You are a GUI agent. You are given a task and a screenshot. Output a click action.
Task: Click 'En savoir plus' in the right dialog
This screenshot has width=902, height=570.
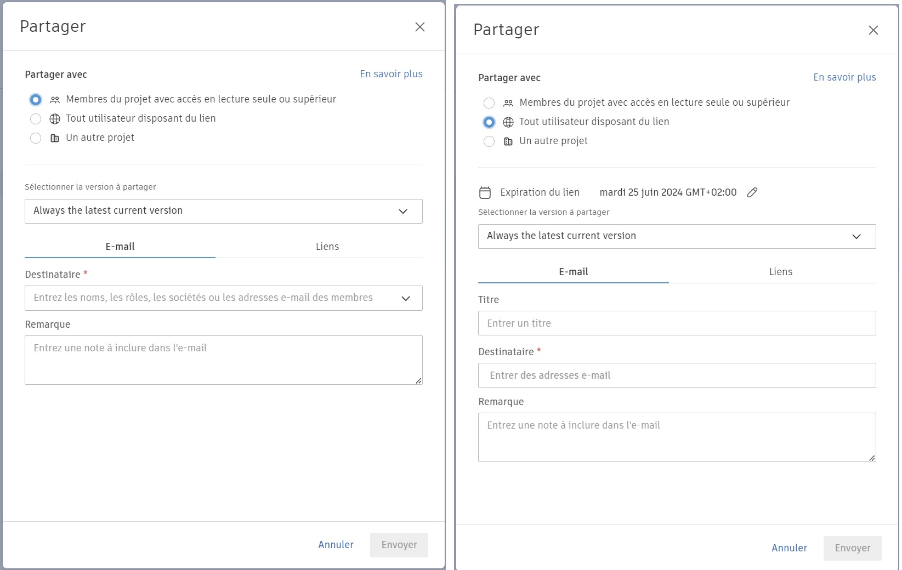tap(844, 77)
